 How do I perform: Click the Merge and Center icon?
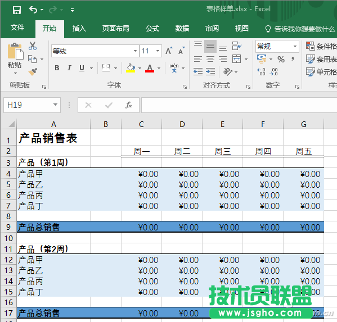click(x=237, y=59)
